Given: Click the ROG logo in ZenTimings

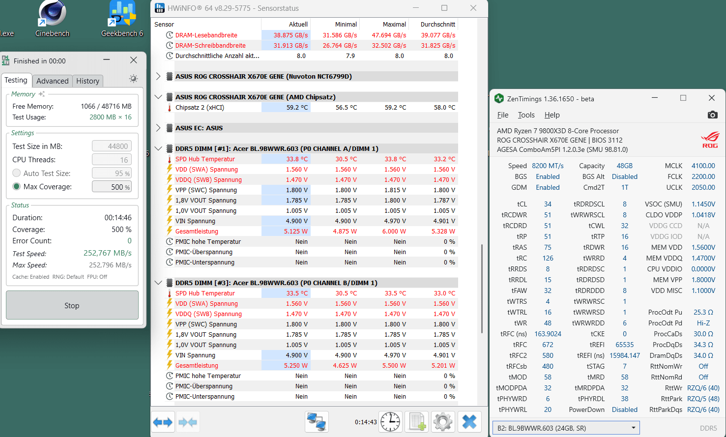Looking at the screenshot, I should (x=710, y=140).
